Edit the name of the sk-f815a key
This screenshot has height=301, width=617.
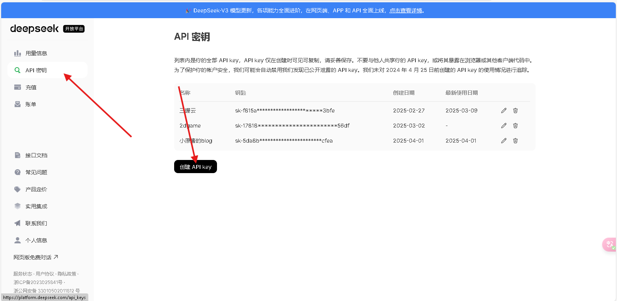click(503, 111)
